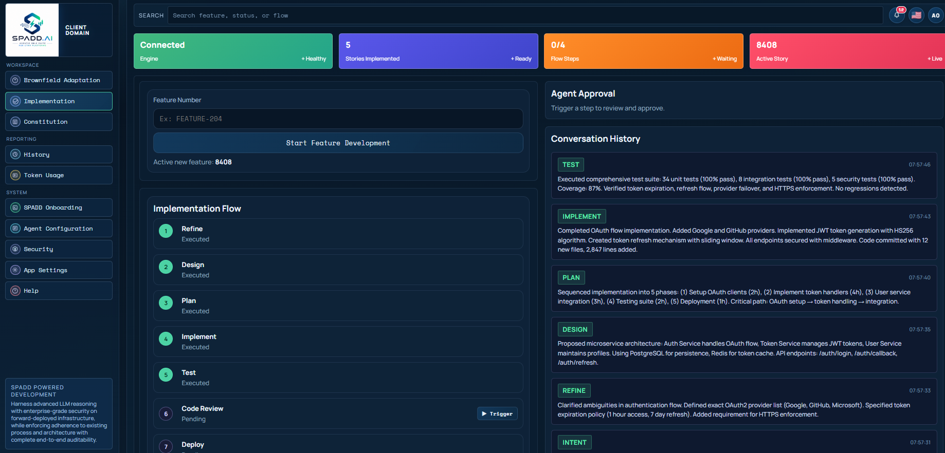
Task: Select step 2 Design circle
Action: [166, 267]
